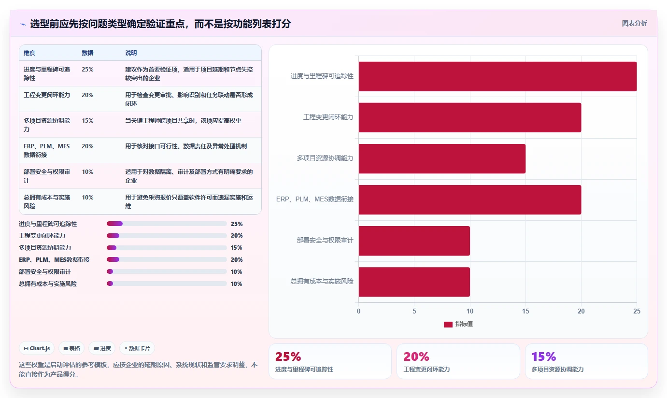Screen dimensions: 667x398
Task: Click the chart axis label 总拥有成本与实施风险
Action: pos(322,282)
